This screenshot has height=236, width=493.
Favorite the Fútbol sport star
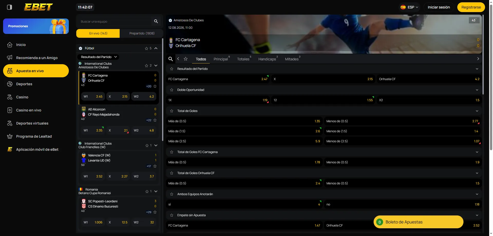coord(146,48)
